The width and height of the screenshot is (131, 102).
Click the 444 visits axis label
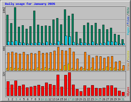(4, 49)
